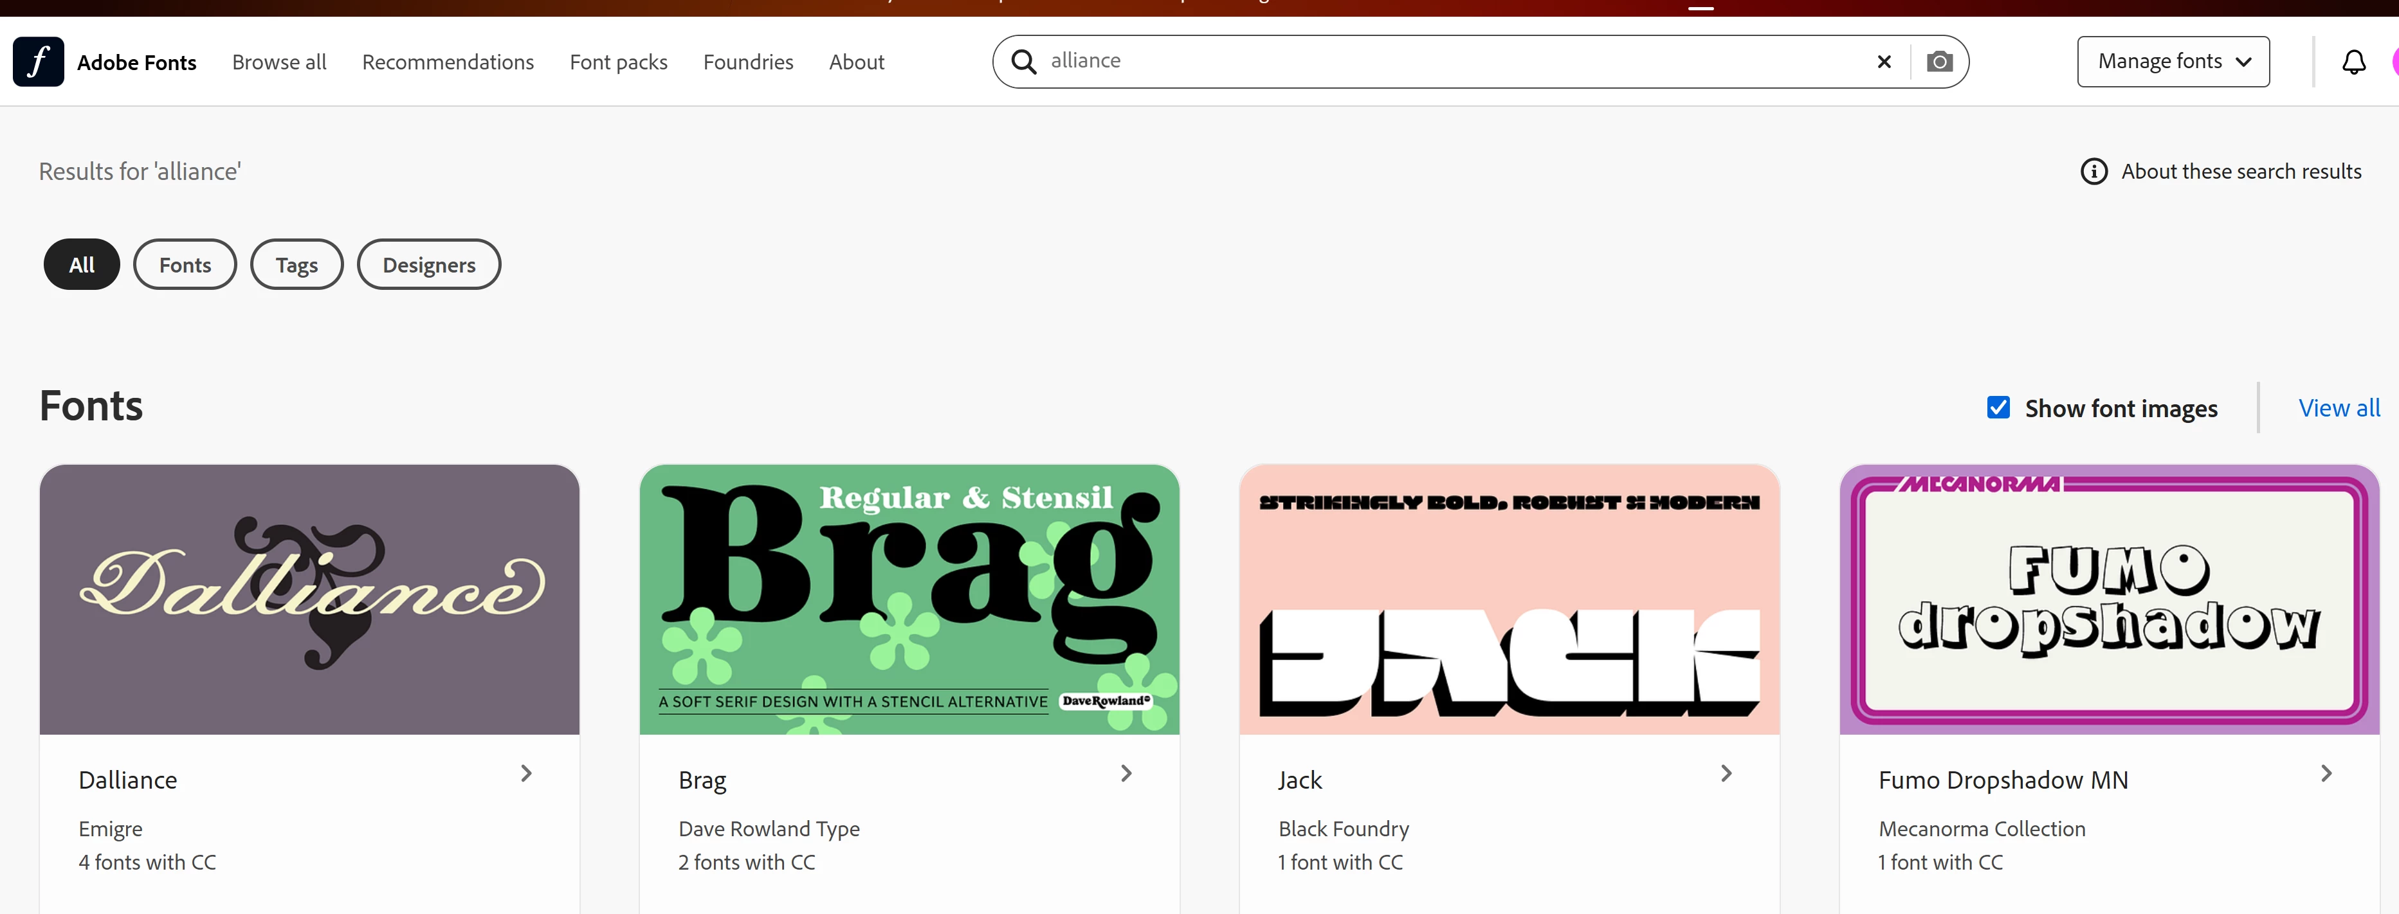Open notifications bell icon

[x=2353, y=62]
